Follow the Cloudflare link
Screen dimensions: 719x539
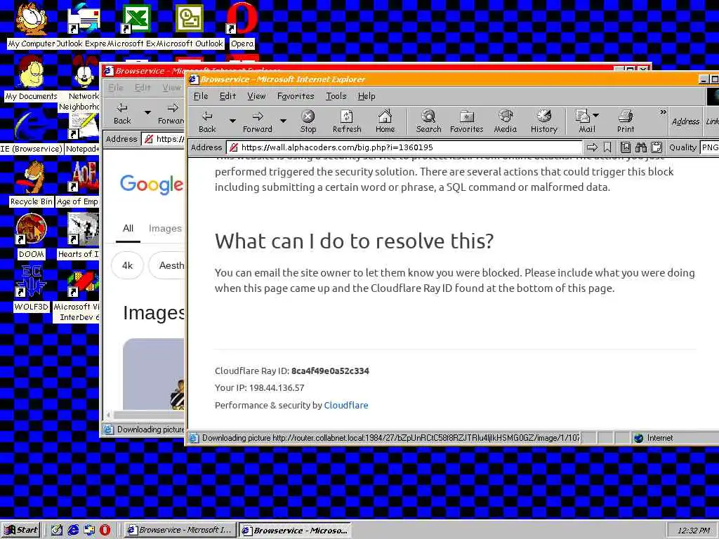tap(345, 405)
